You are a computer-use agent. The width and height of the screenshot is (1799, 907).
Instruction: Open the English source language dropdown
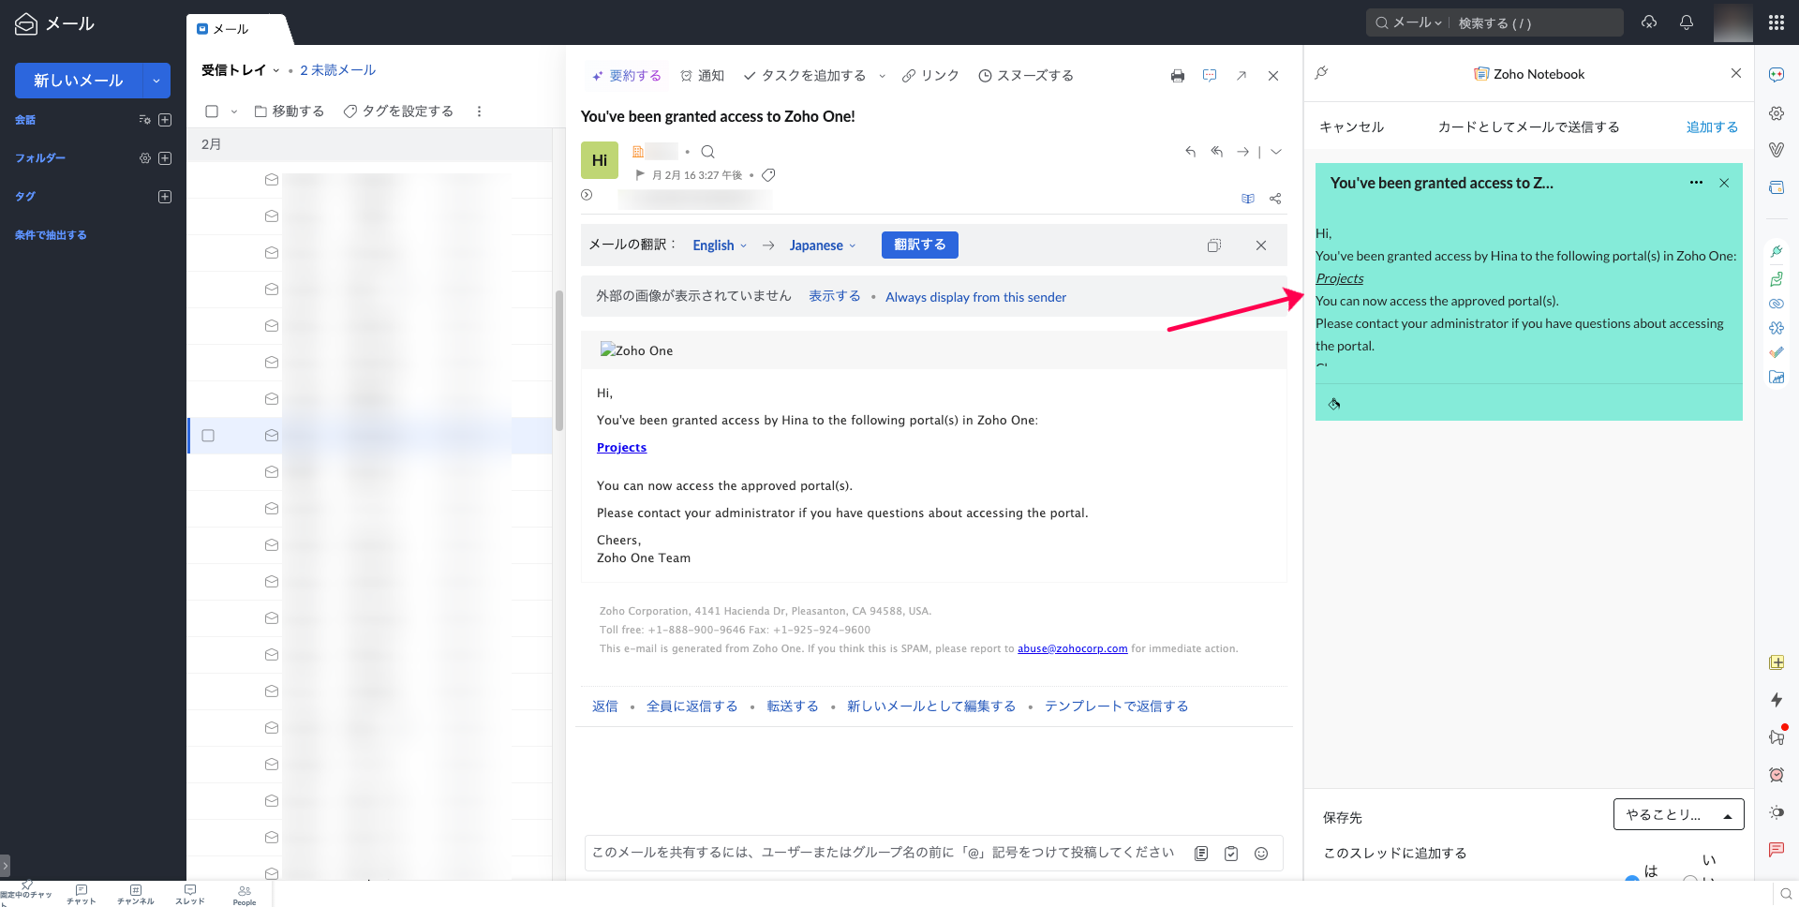(720, 245)
